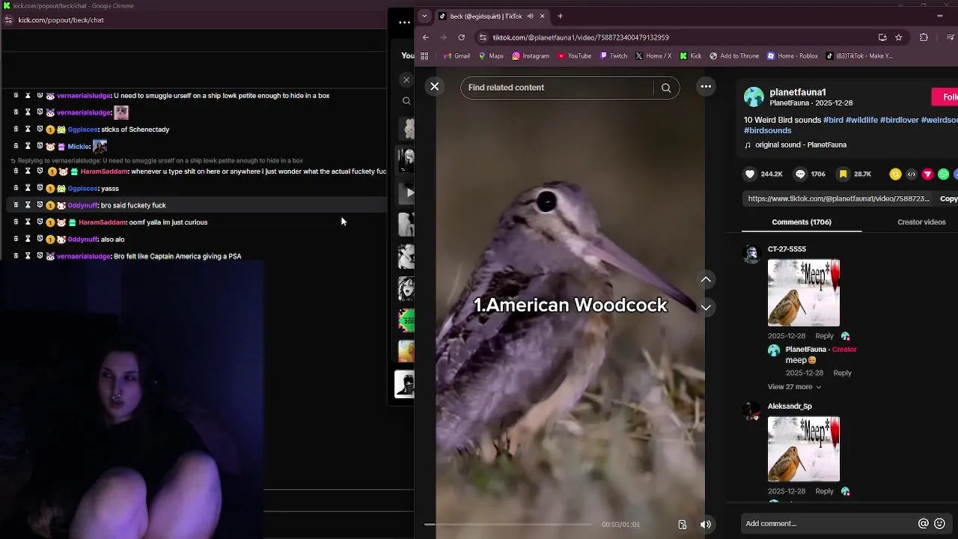Open three-dot menu beside Kick chat
This screenshot has height=539, width=958.
pos(404,22)
